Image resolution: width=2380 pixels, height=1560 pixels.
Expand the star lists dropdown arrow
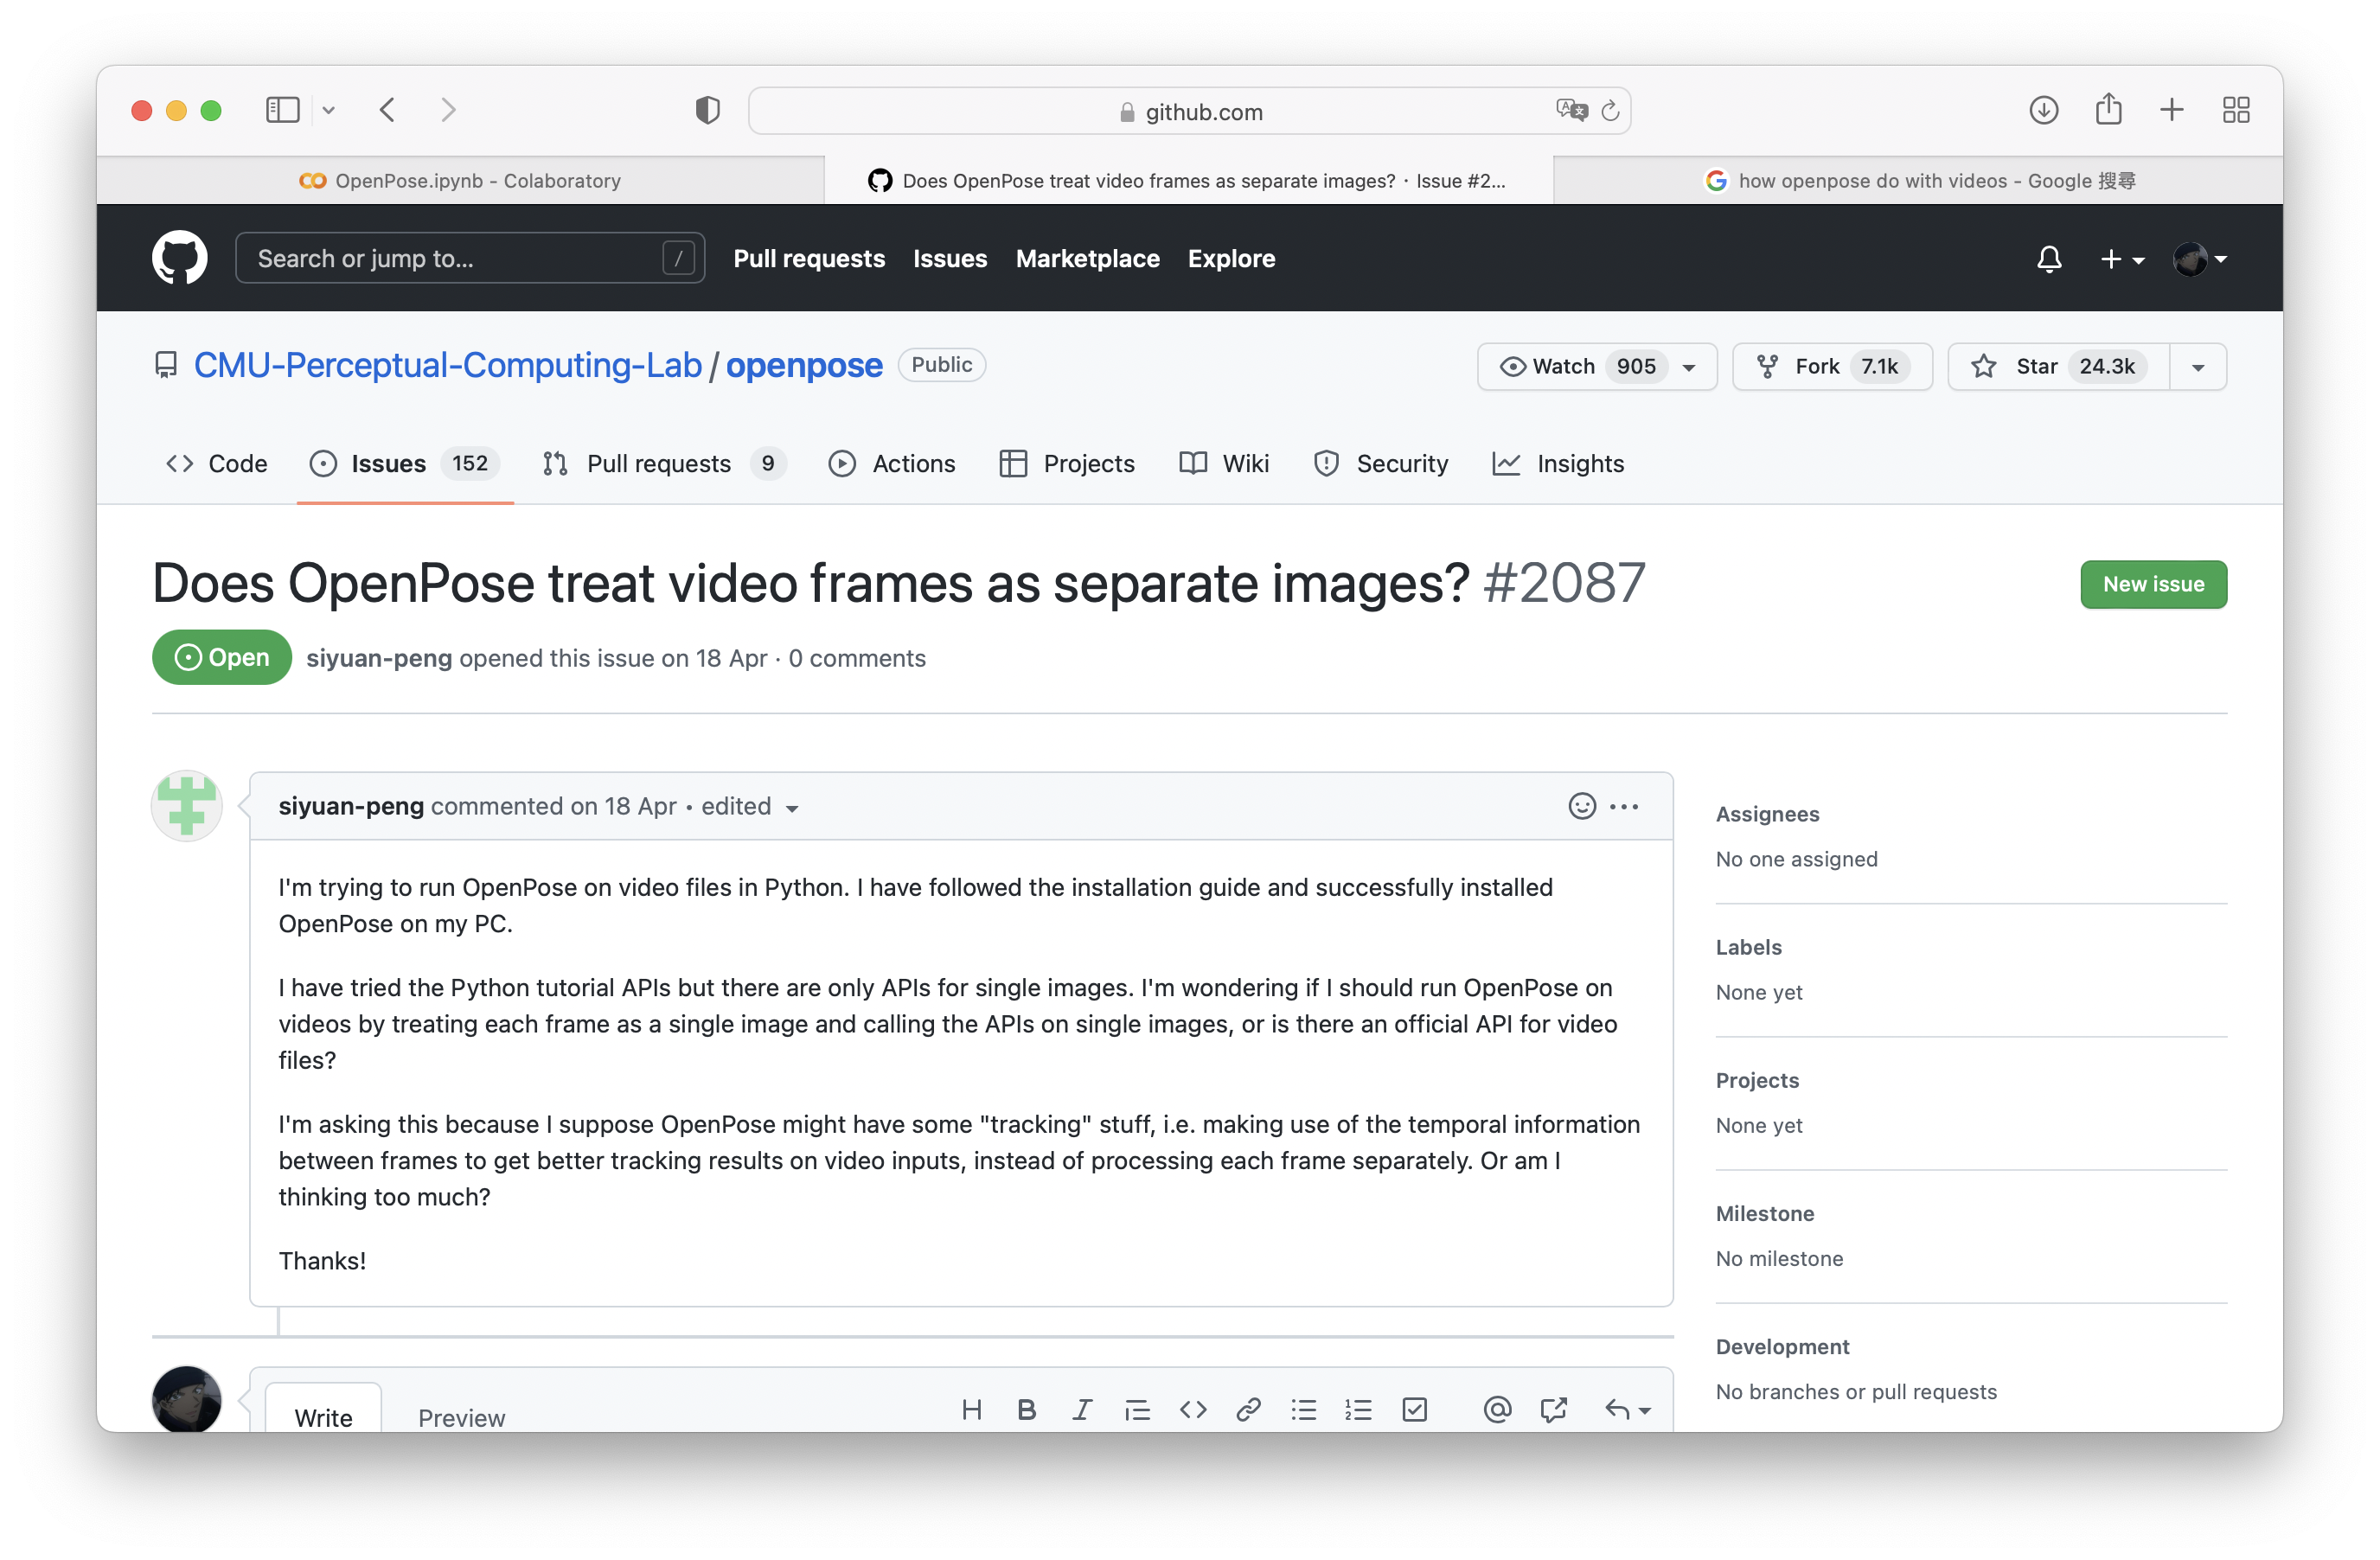pyautogui.click(x=2198, y=367)
